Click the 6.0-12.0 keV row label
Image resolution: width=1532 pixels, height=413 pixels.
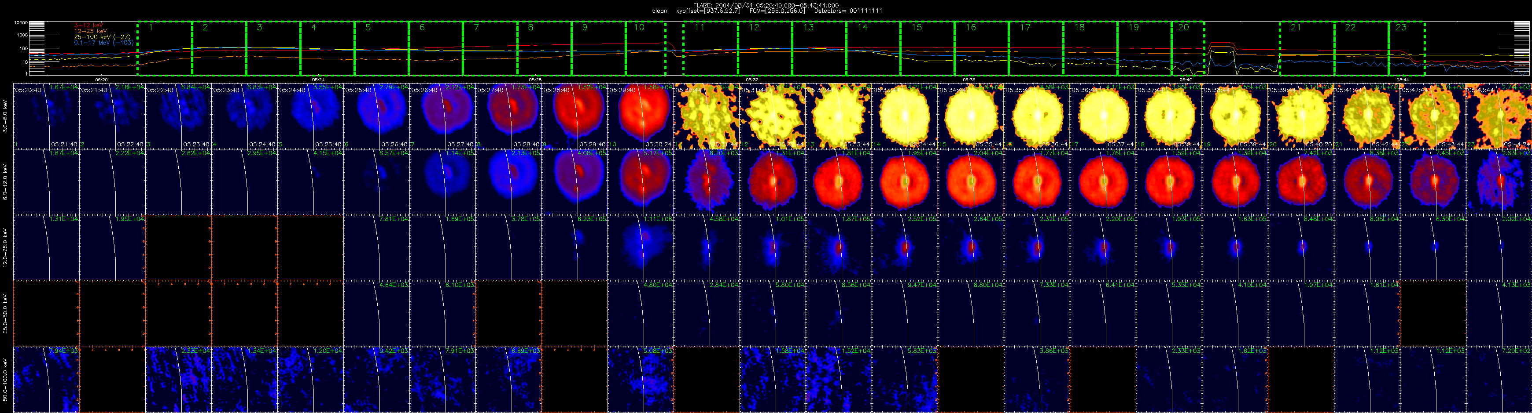click(5, 181)
